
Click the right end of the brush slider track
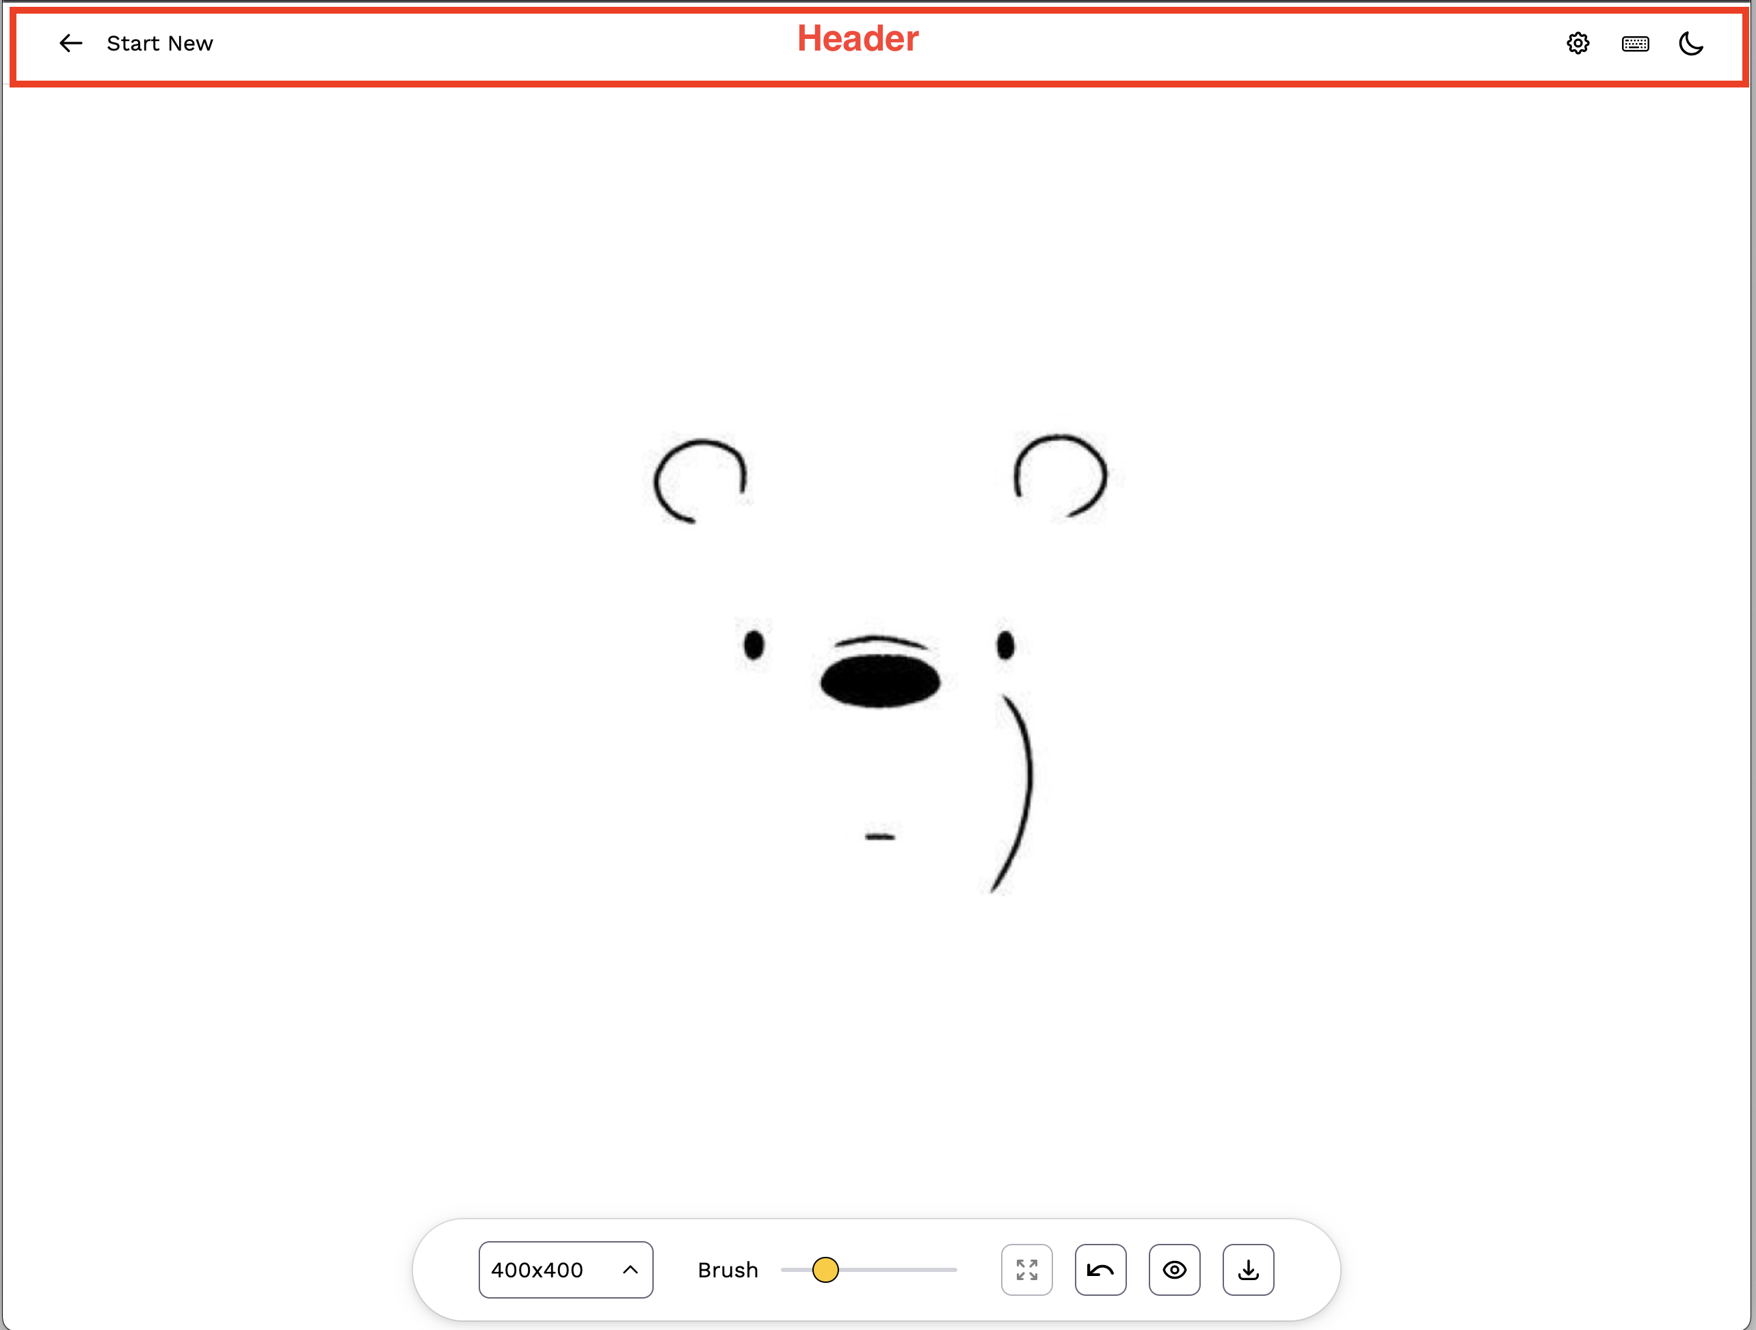point(953,1269)
